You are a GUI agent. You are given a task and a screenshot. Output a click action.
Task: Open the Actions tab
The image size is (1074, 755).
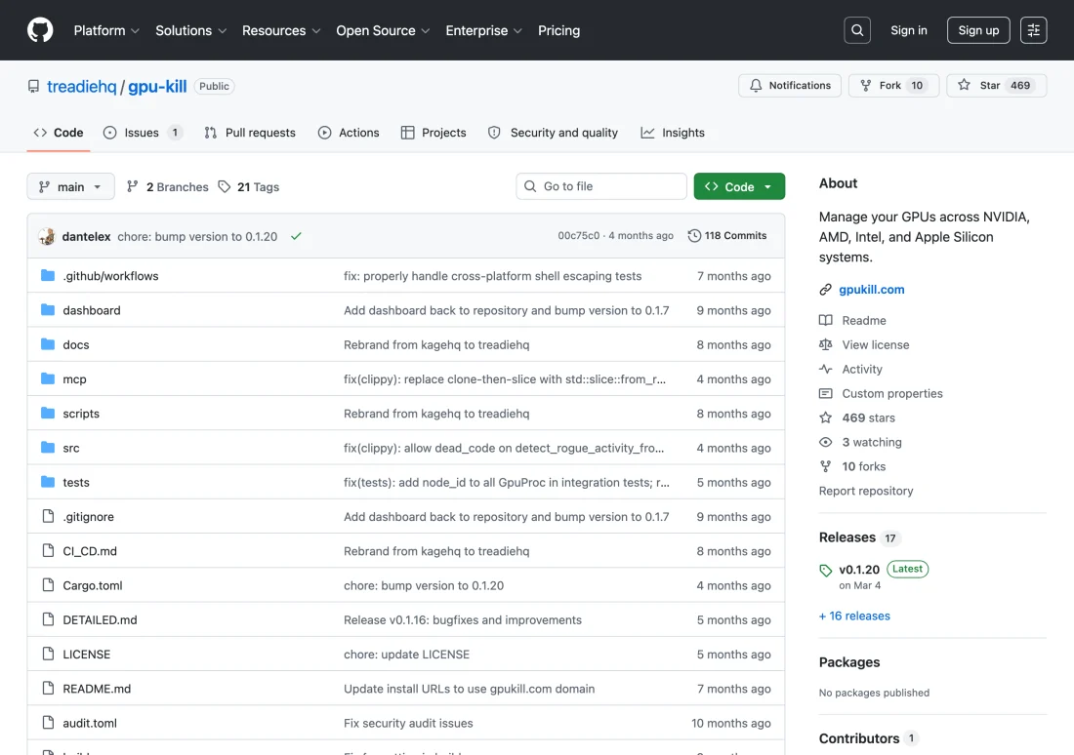coord(349,133)
